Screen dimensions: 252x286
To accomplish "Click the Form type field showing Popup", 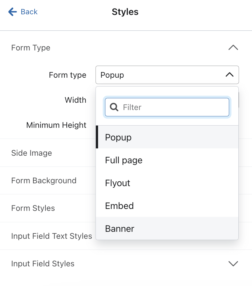I will click(159, 75).
